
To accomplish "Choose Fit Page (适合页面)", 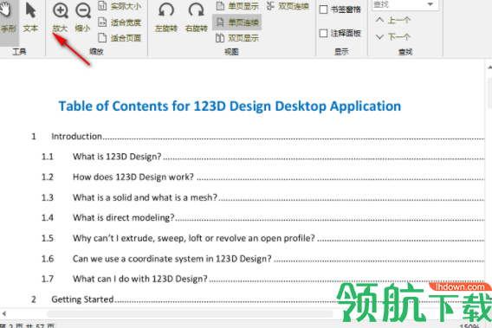I will (120, 38).
